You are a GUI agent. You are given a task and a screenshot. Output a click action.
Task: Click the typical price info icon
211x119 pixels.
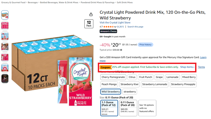pyautogui.click(x=121, y=50)
